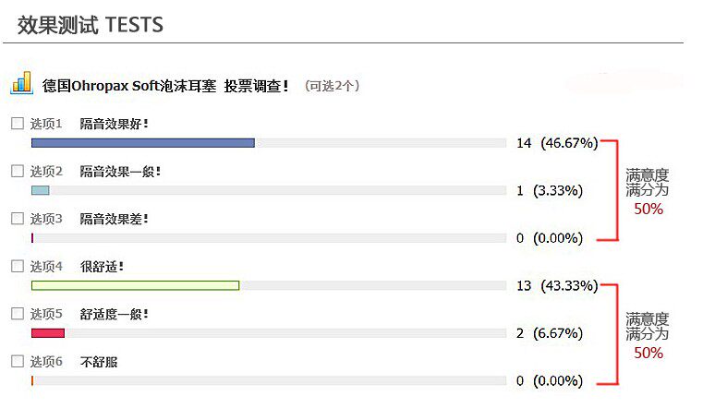Check the 选项1 隔音效果好 checkbox
The width and height of the screenshot is (715, 408).
[18, 123]
